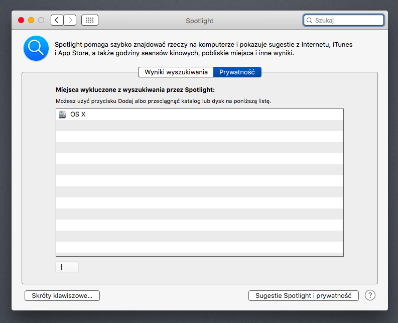Image resolution: width=398 pixels, height=323 pixels.
Task: Click the Spotlight window title
Action: 199,21
